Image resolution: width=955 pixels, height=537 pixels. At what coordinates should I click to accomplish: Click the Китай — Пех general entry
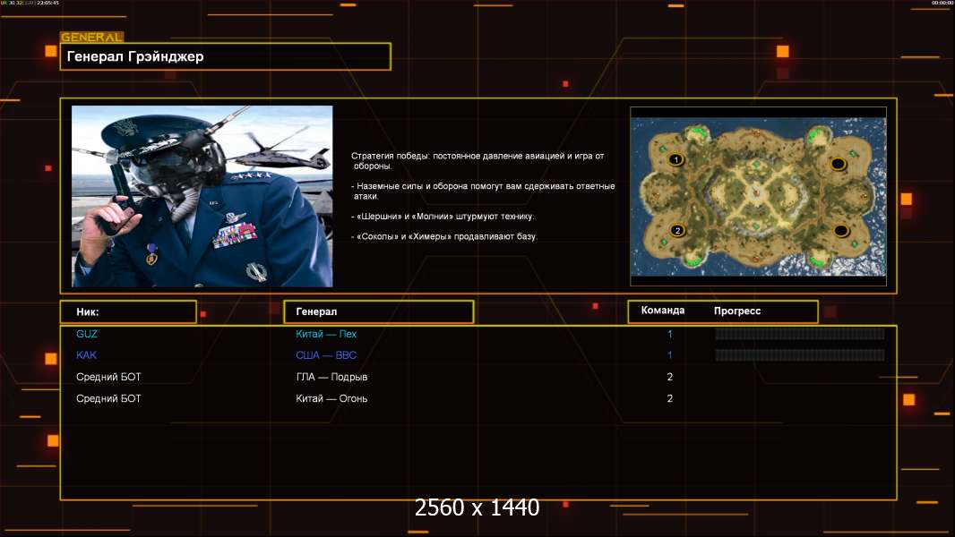point(326,334)
